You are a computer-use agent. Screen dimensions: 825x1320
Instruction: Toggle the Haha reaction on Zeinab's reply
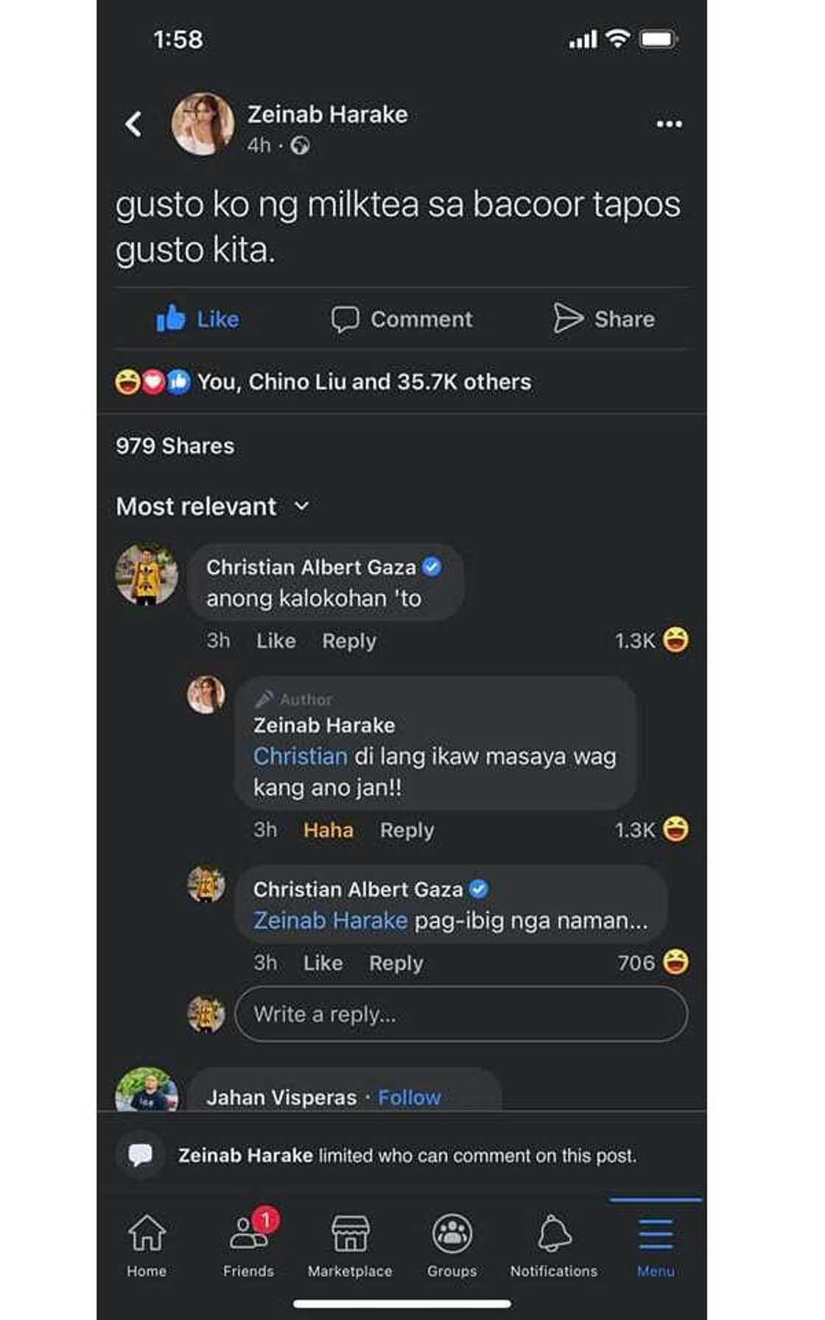coord(328,830)
